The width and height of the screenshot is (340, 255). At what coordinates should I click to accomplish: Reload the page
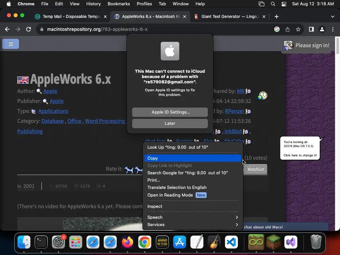coord(29,29)
